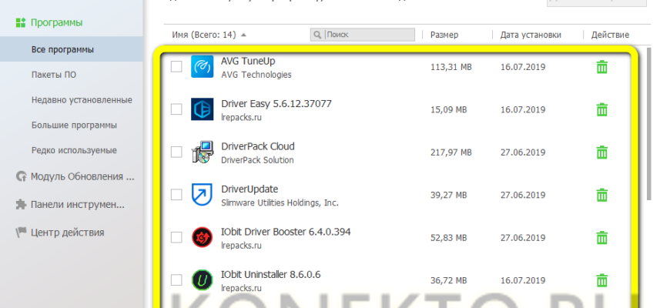The image size is (670, 308).
Task: Click DriverPack Solution publisher text
Action: pyautogui.click(x=257, y=160)
